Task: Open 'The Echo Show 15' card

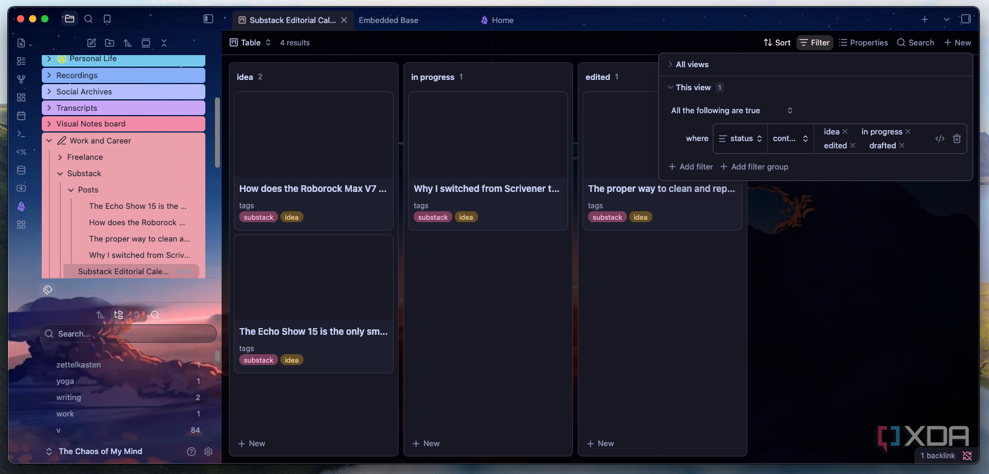Action: [314, 304]
